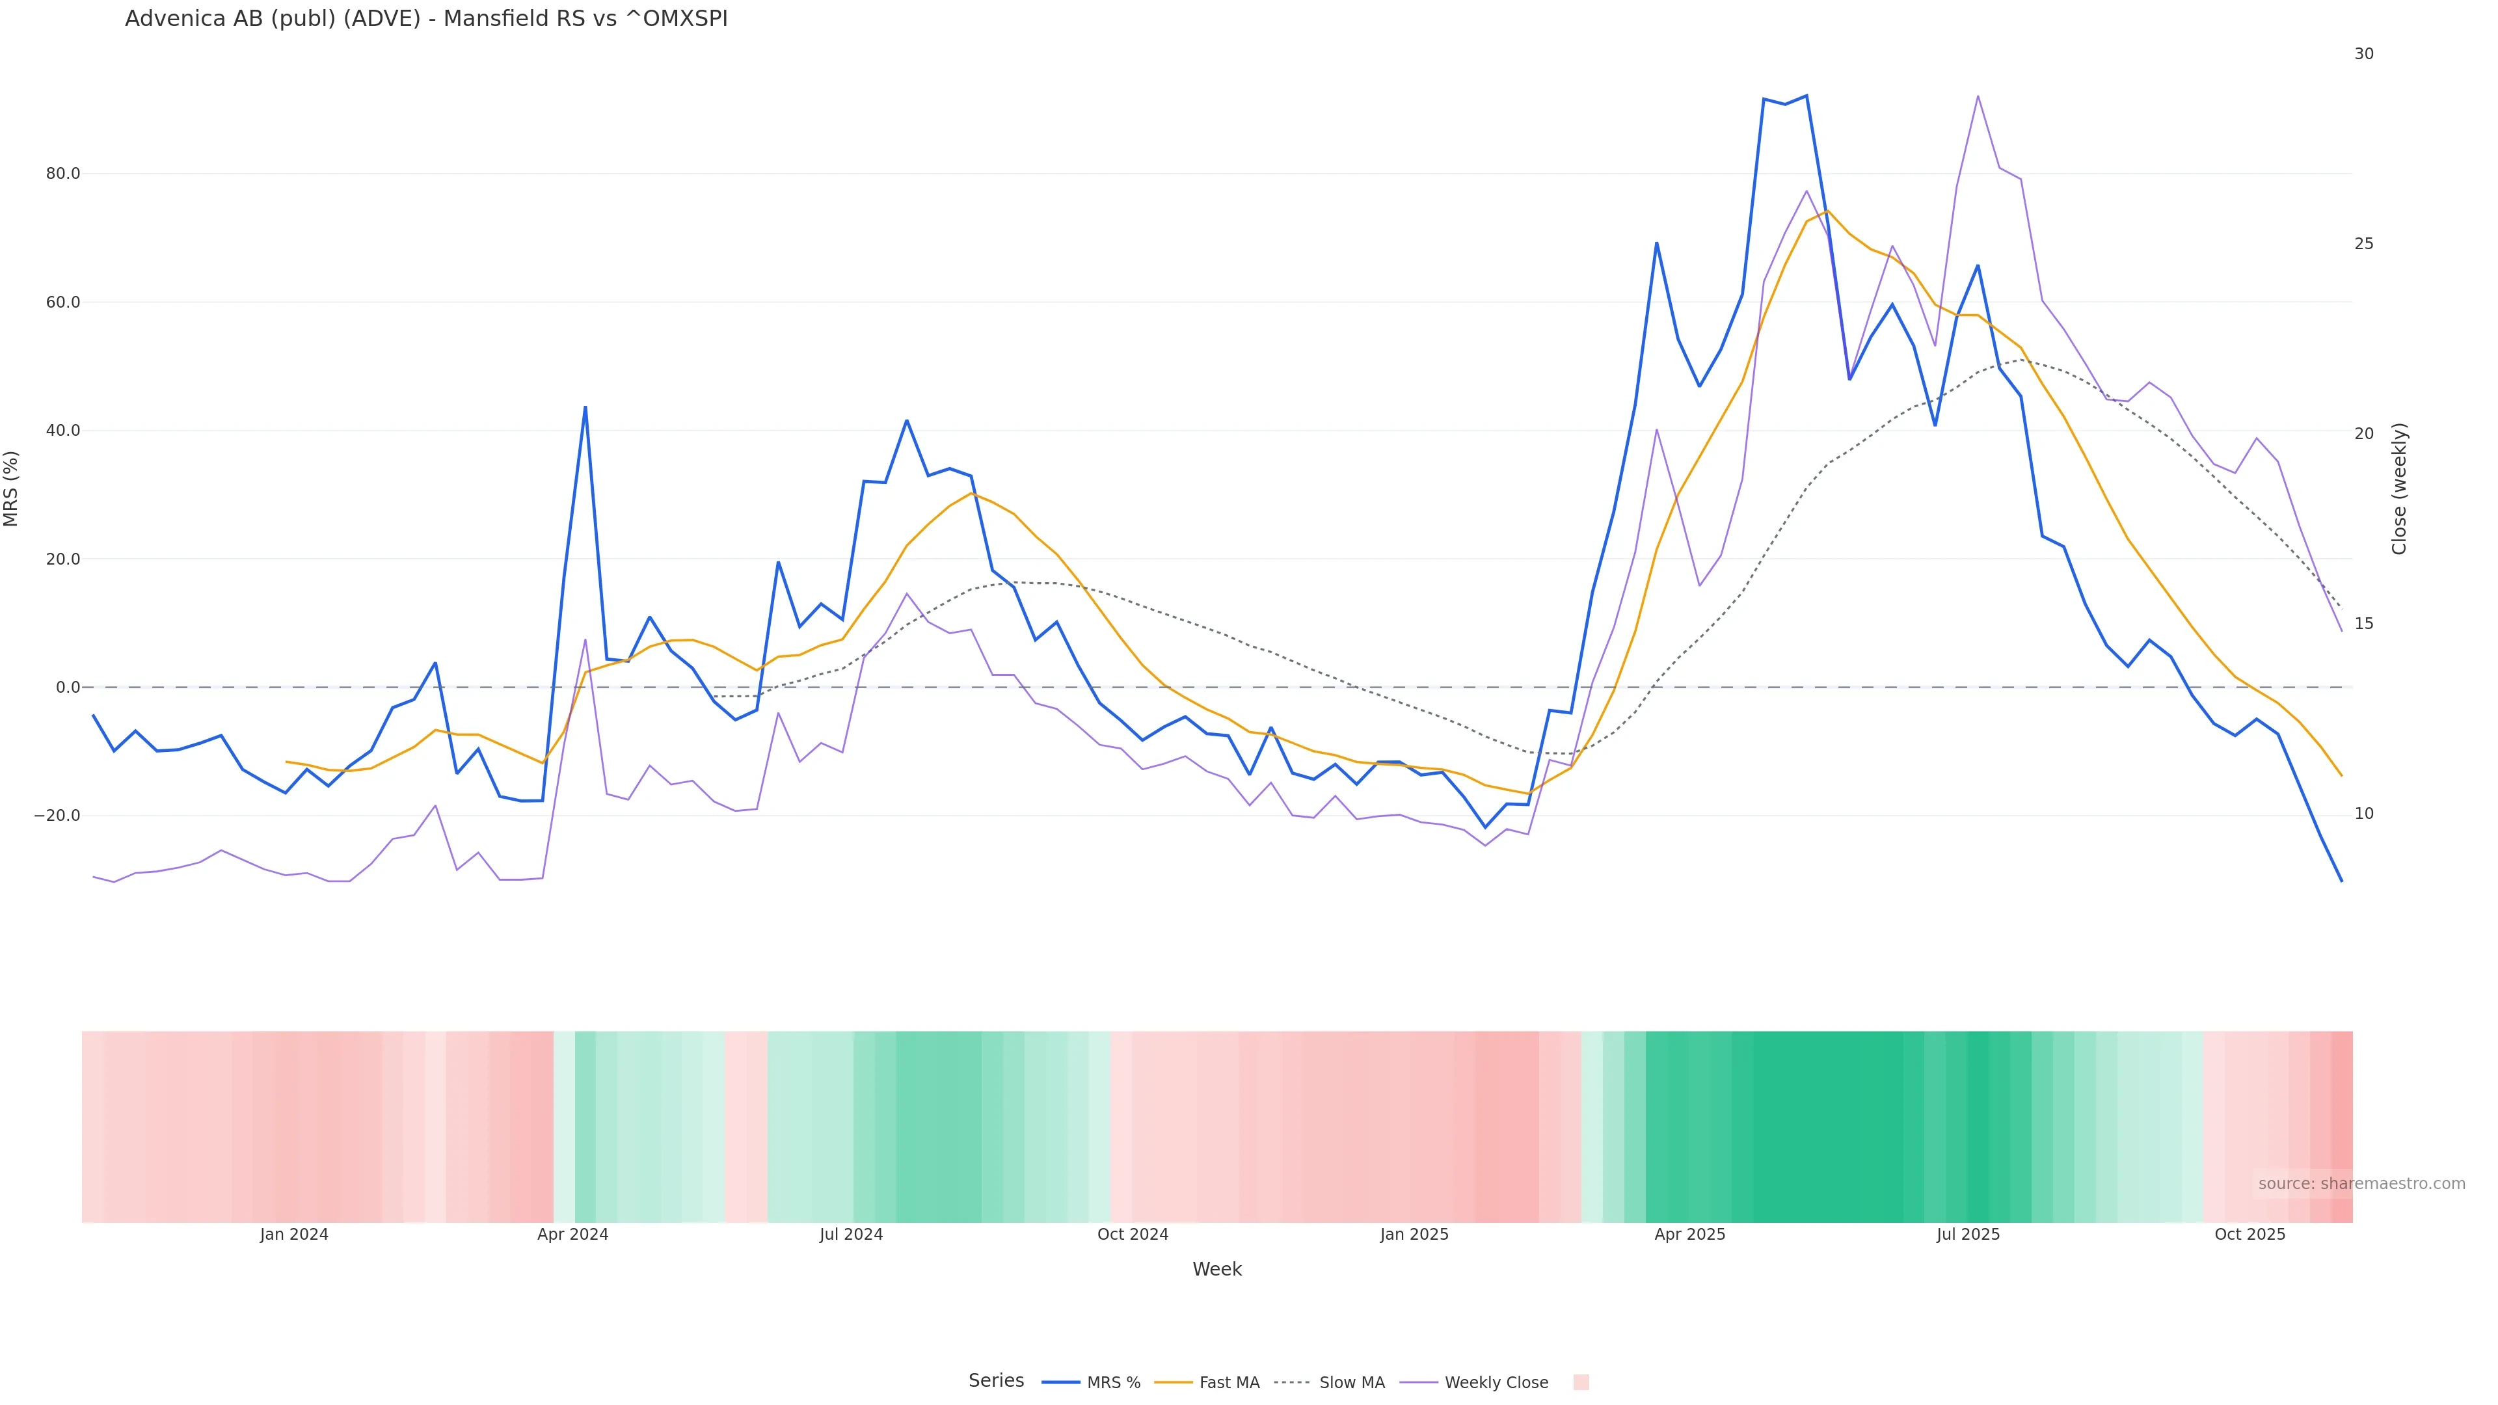Click the Oct 2025 x-axis label

(x=2250, y=1235)
